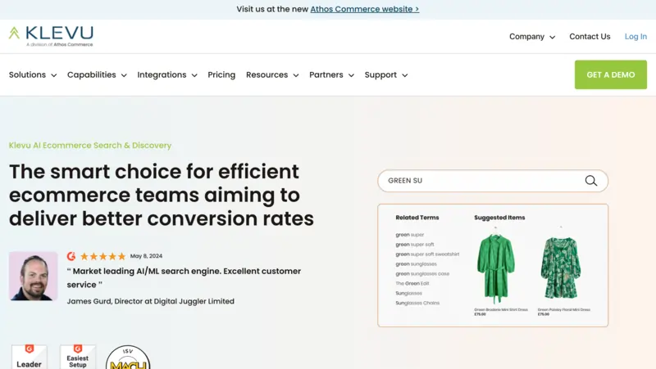
Task: Expand the Solutions dropdown arrow
Action: click(x=54, y=75)
